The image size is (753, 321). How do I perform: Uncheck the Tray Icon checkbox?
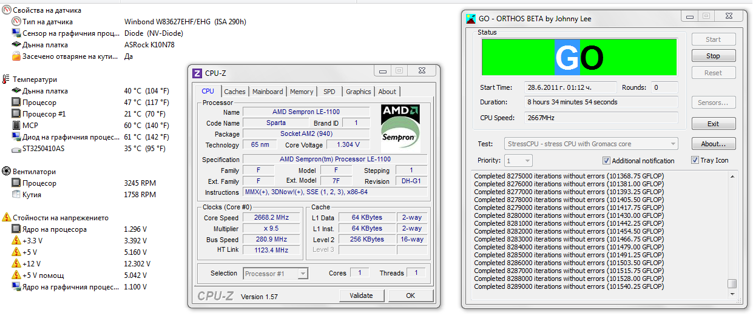[x=695, y=161]
